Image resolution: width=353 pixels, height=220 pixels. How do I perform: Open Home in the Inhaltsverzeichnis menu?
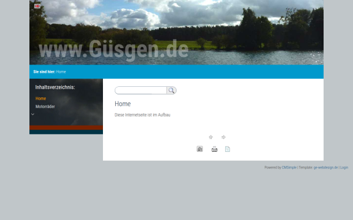(x=41, y=99)
